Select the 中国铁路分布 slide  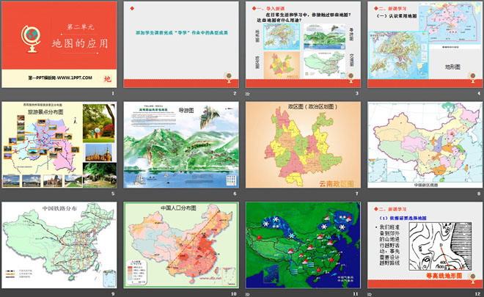tap(59, 246)
